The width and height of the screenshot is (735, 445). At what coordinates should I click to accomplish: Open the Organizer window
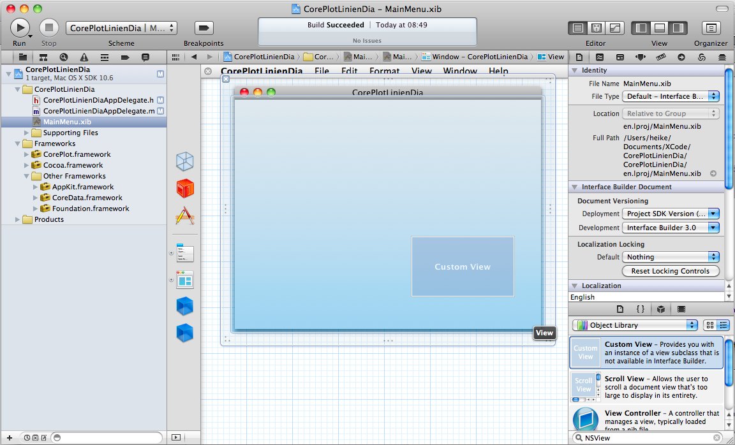pyautogui.click(x=711, y=28)
